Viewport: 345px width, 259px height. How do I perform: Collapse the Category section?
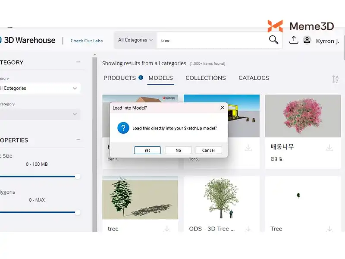coord(78,62)
